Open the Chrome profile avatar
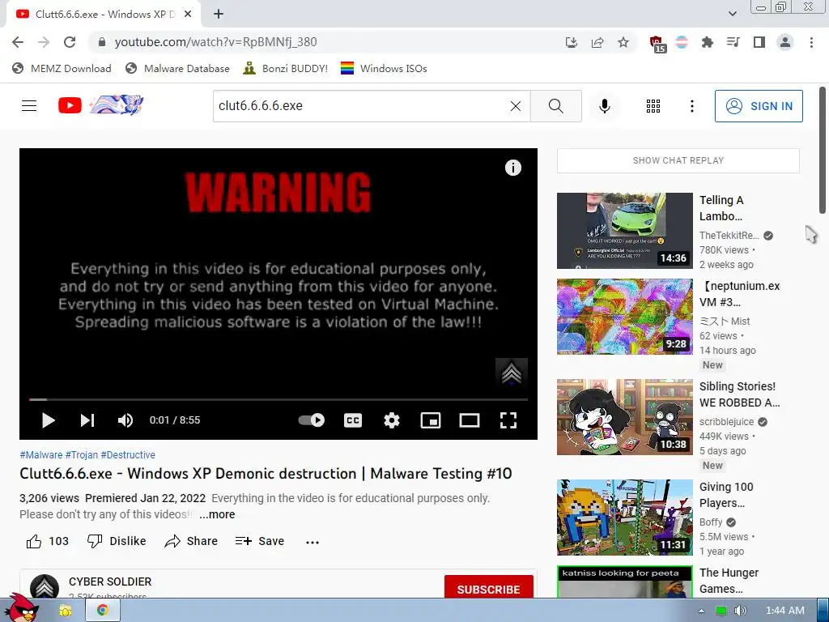829x622 pixels. click(x=785, y=42)
